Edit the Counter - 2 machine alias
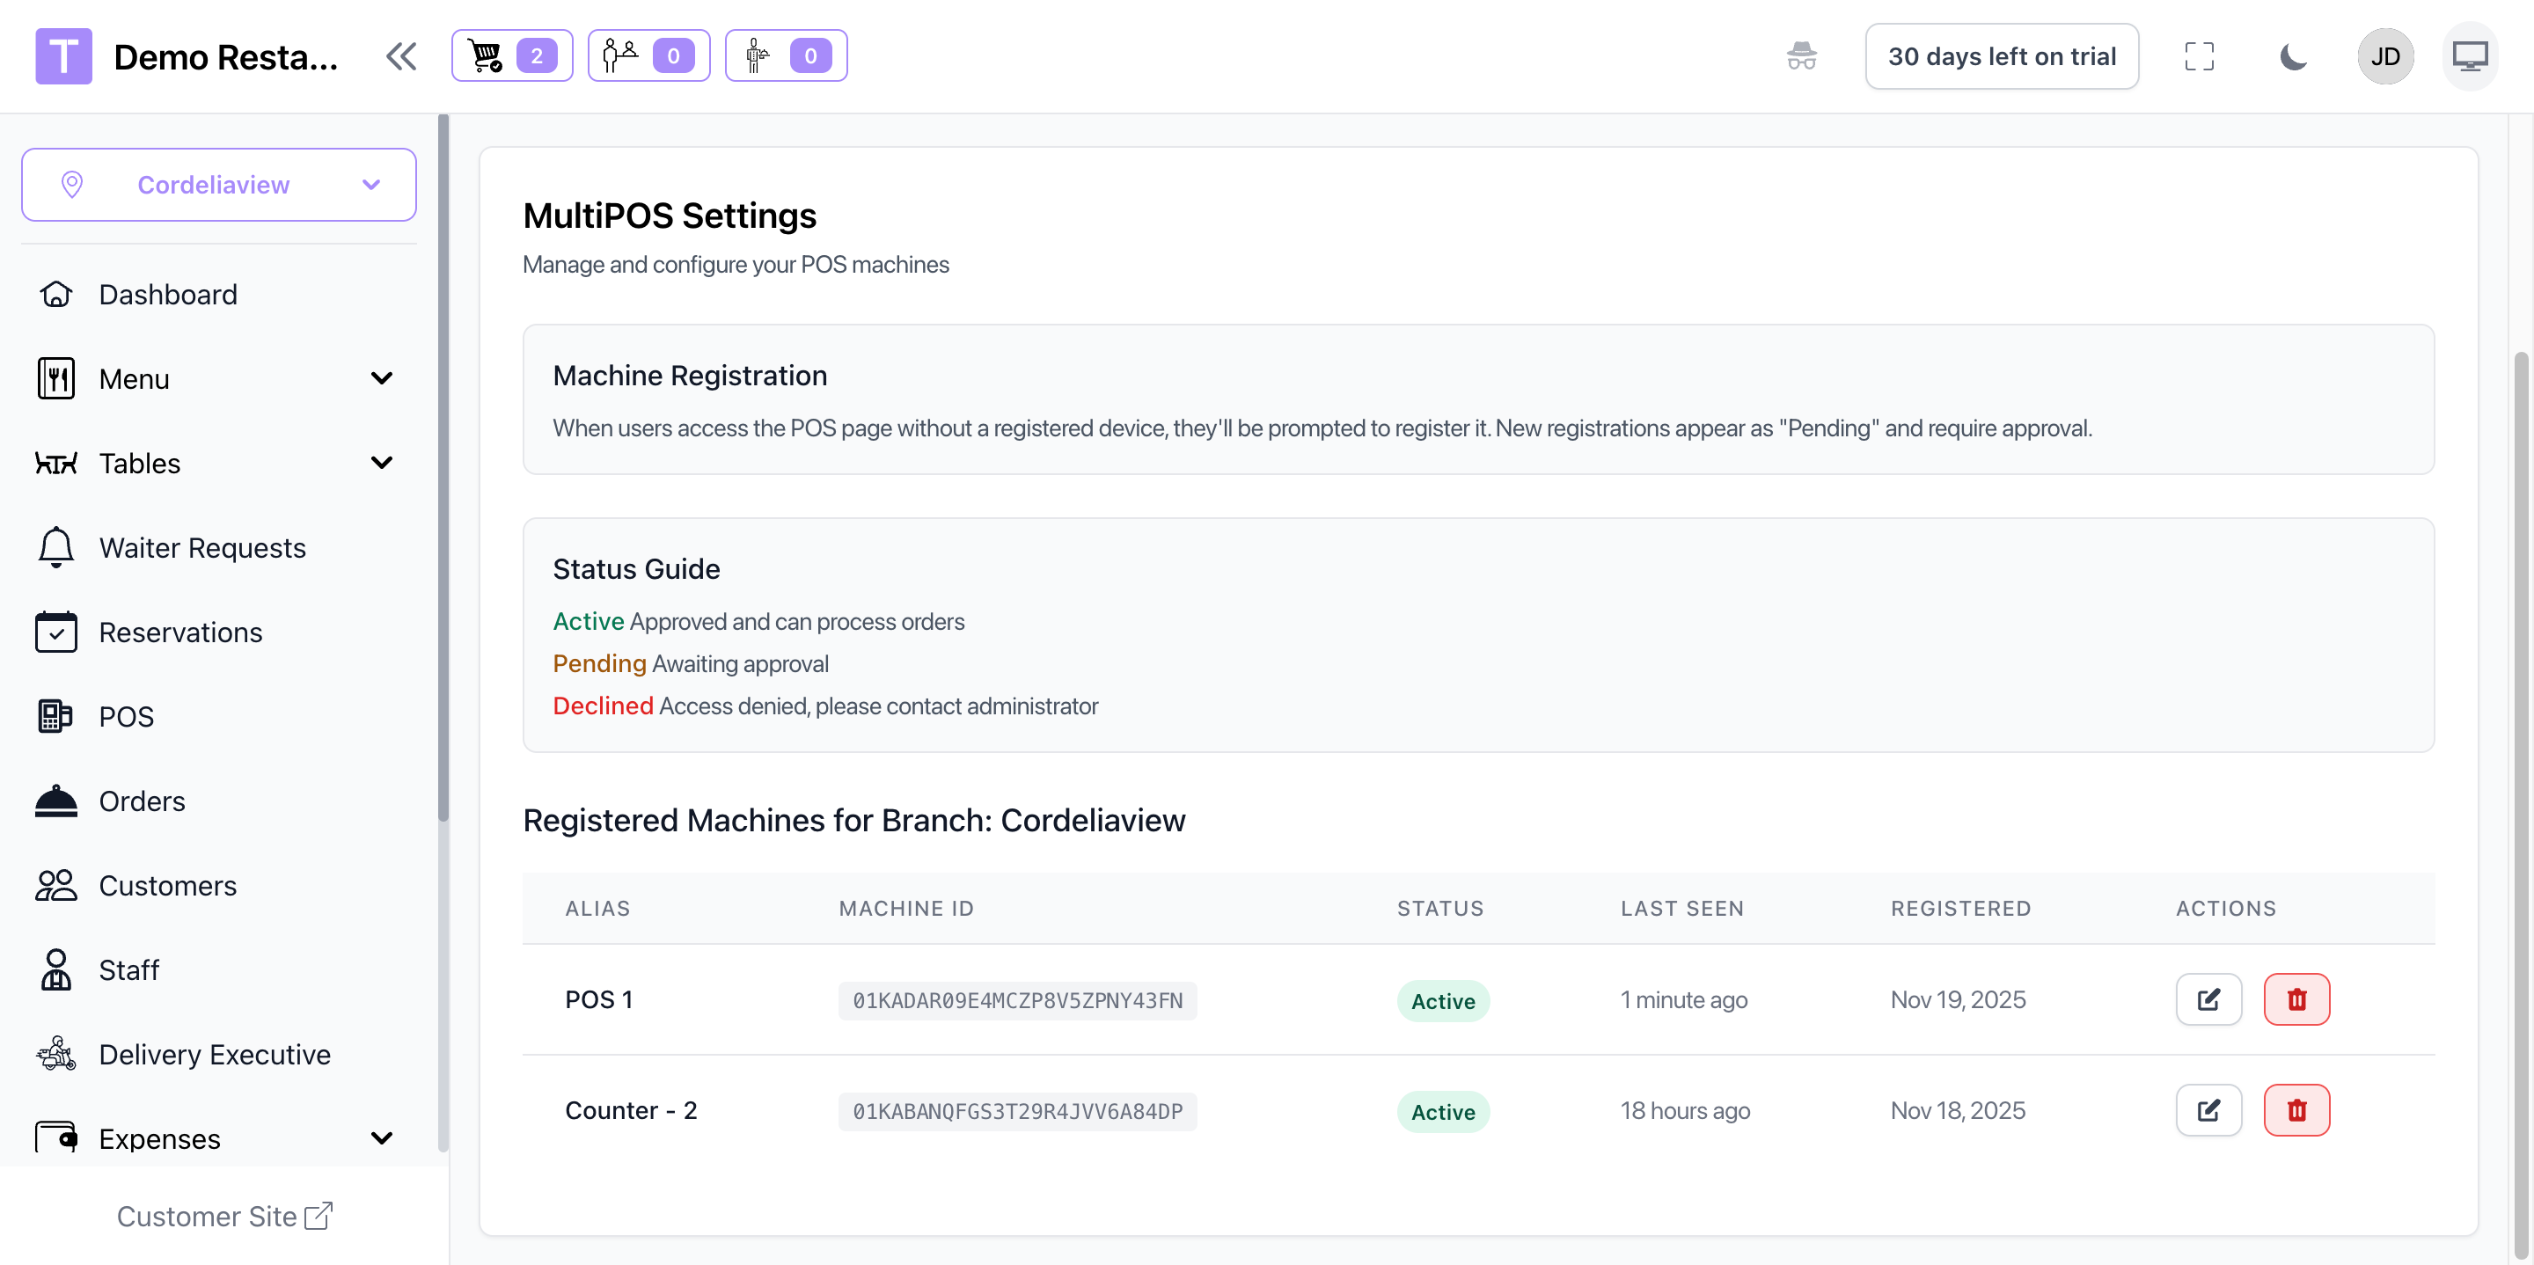Image resolution: width=2534 pixels, height=1265 pixels. [2208, 1110]
